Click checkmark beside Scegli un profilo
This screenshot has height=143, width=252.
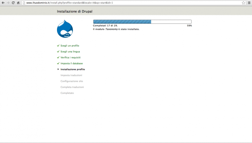(58, 45)
